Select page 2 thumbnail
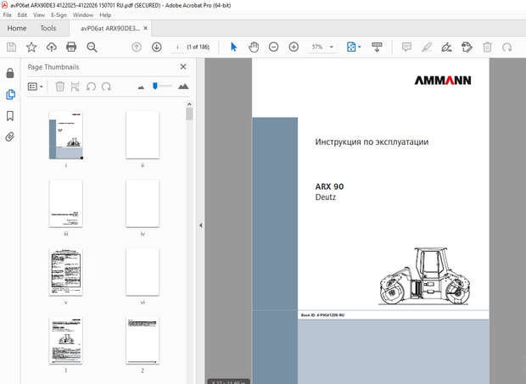Image resolution: width=526 pixels, height=384 pixels. [x=143, y=341]
